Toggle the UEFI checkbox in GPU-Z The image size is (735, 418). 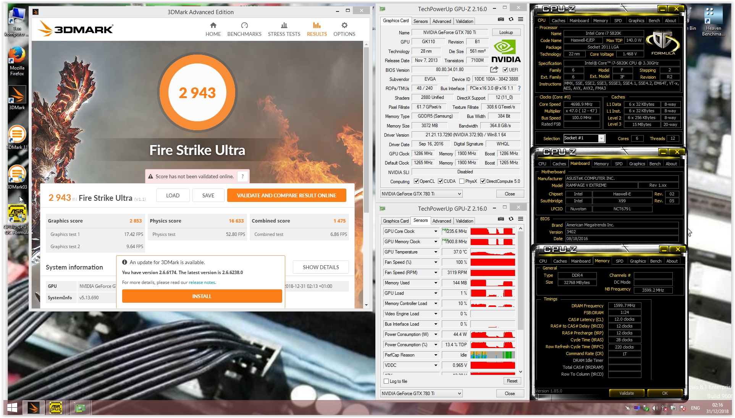505,70
